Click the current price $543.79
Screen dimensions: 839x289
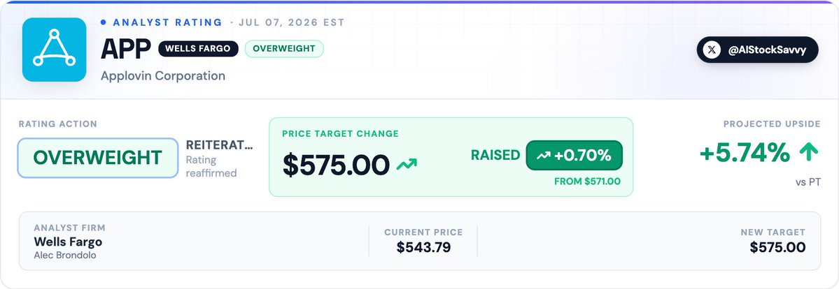pyautogui.click(x=423, y=247)
